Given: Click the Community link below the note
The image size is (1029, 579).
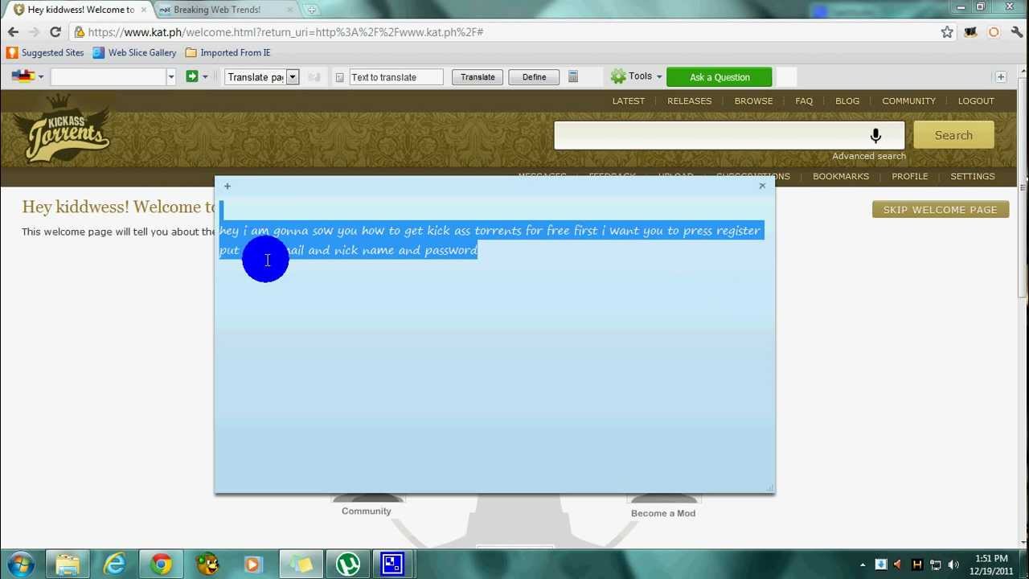Looking at the screenshot, I should [x=367, y=511].
